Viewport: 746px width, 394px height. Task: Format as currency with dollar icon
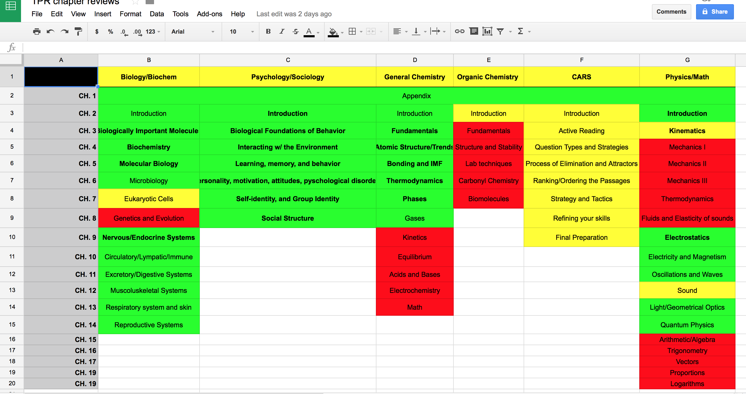97,32
